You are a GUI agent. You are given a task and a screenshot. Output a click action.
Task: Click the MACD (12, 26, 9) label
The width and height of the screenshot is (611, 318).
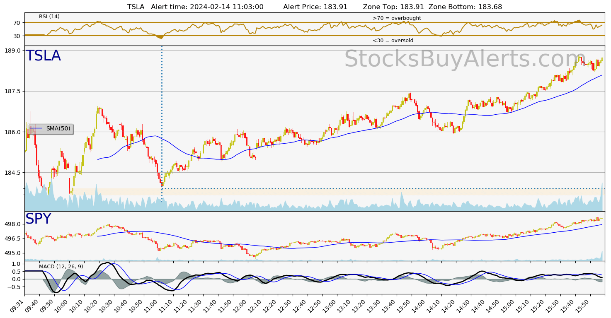coord(61,266)
